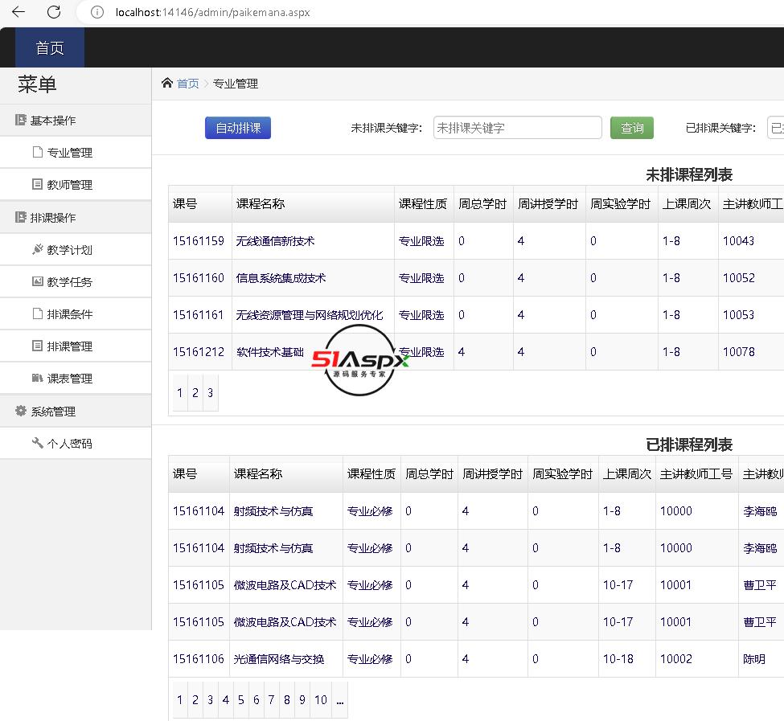Go to page 10 of 已排课程列表
This screenshot has height=721, width=784.
pyautogui.click(x=320, y=700)
